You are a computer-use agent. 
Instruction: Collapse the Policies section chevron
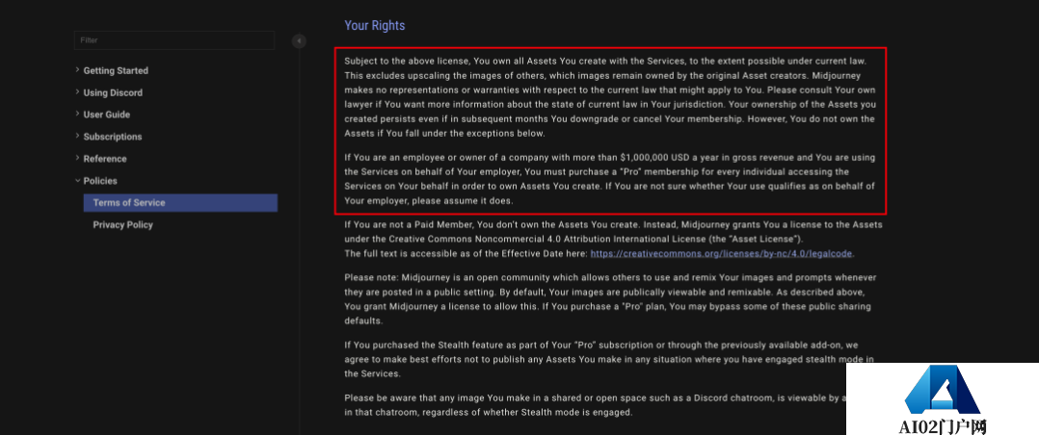[77, 181]
